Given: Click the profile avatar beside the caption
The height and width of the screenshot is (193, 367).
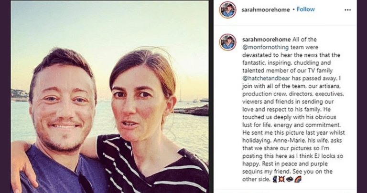Looking at the screenshot, I should coord(227,42).
